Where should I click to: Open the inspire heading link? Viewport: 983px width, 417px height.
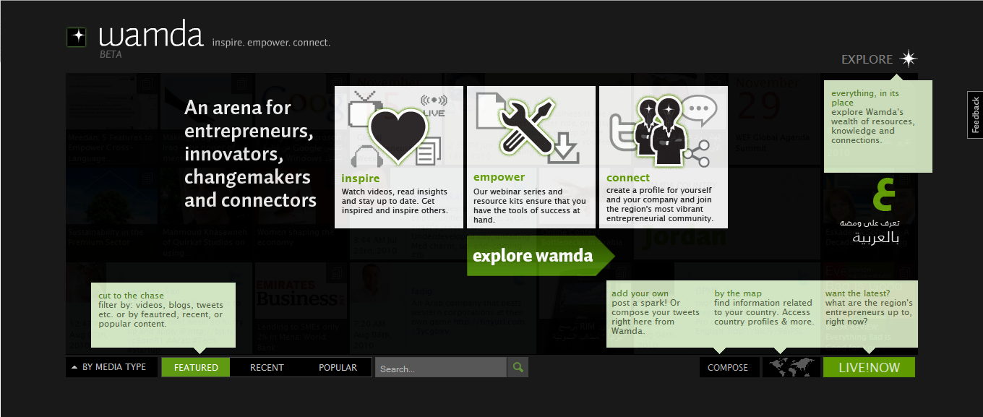(361, 178)
